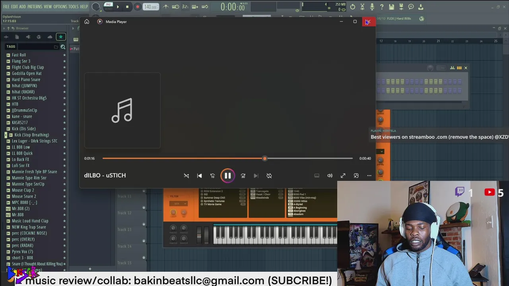
Task: Click the microphone recording icon
Action: [x=372, y=7]
